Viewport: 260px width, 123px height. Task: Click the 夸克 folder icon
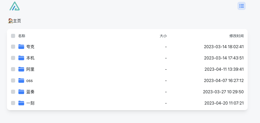pyautogui.click(x=21, y=47)
